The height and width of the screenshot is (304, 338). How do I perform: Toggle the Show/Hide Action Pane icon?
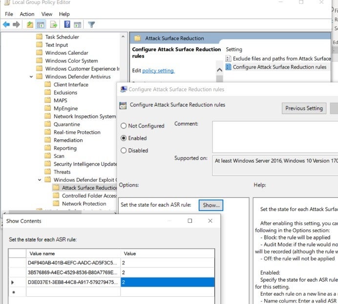click(x=77, y=25)
